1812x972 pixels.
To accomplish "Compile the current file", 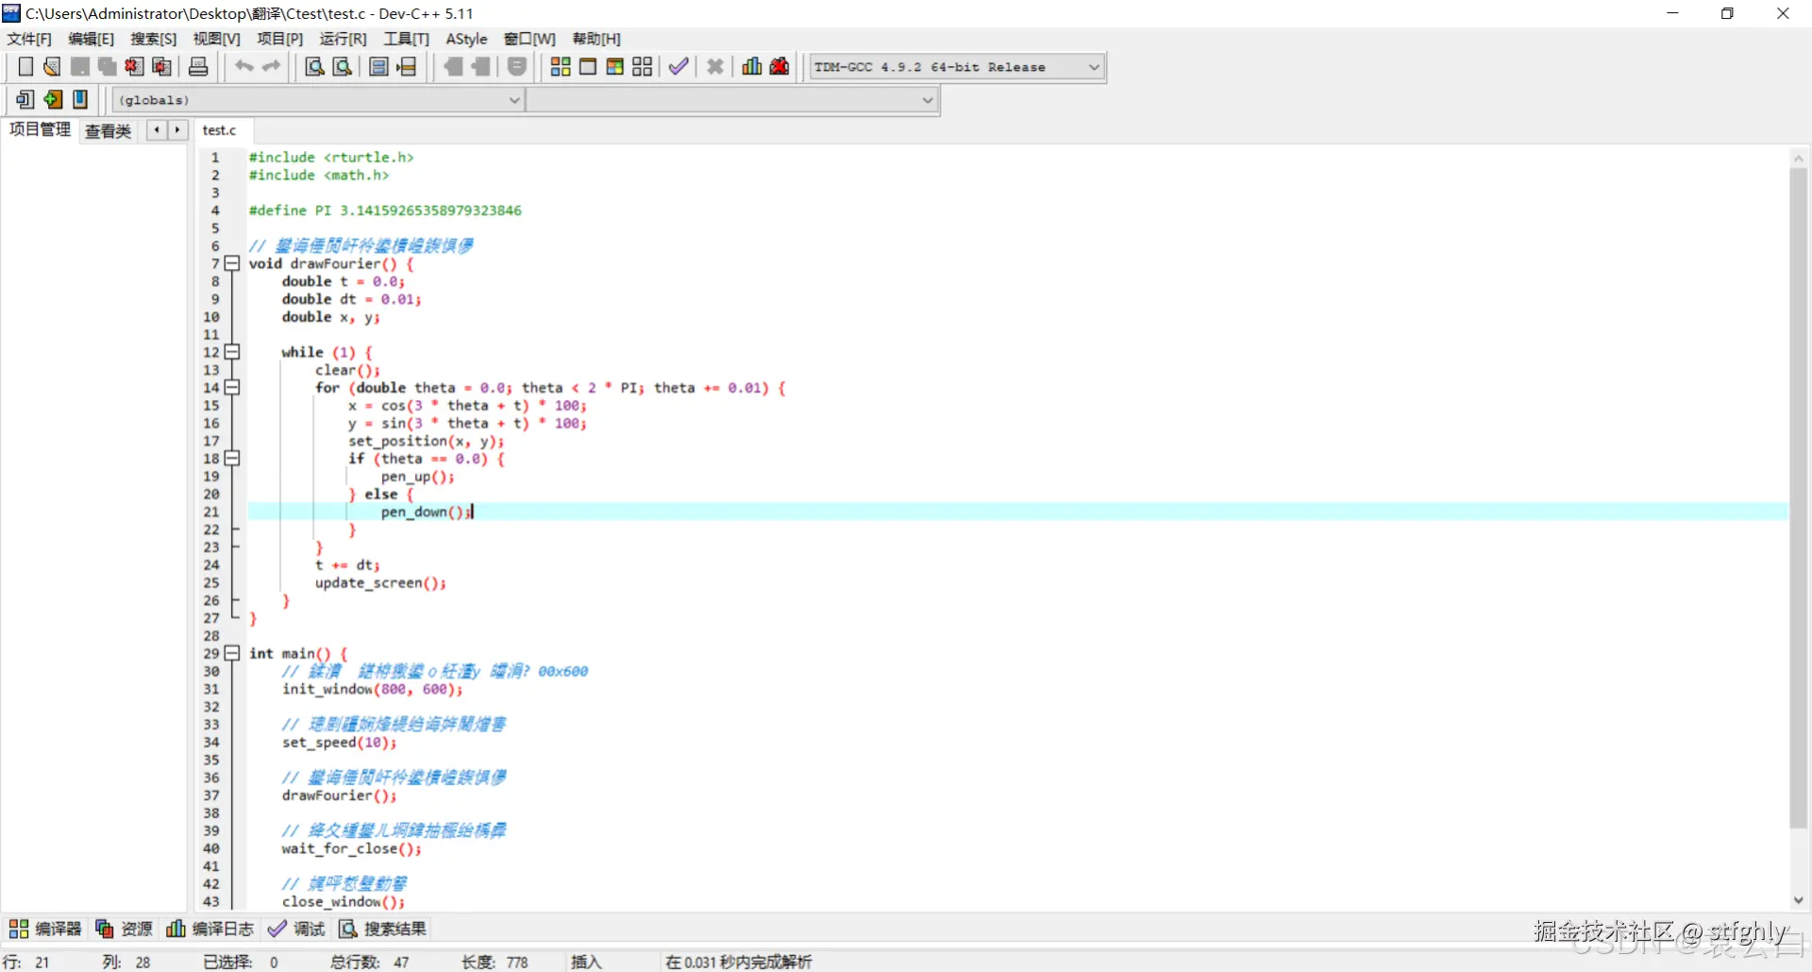I will coord(561,67).
